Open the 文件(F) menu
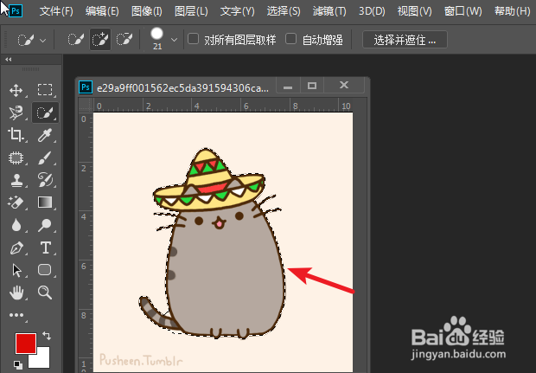Viewport: 536px width, 373px height. (x=56, y=11)
